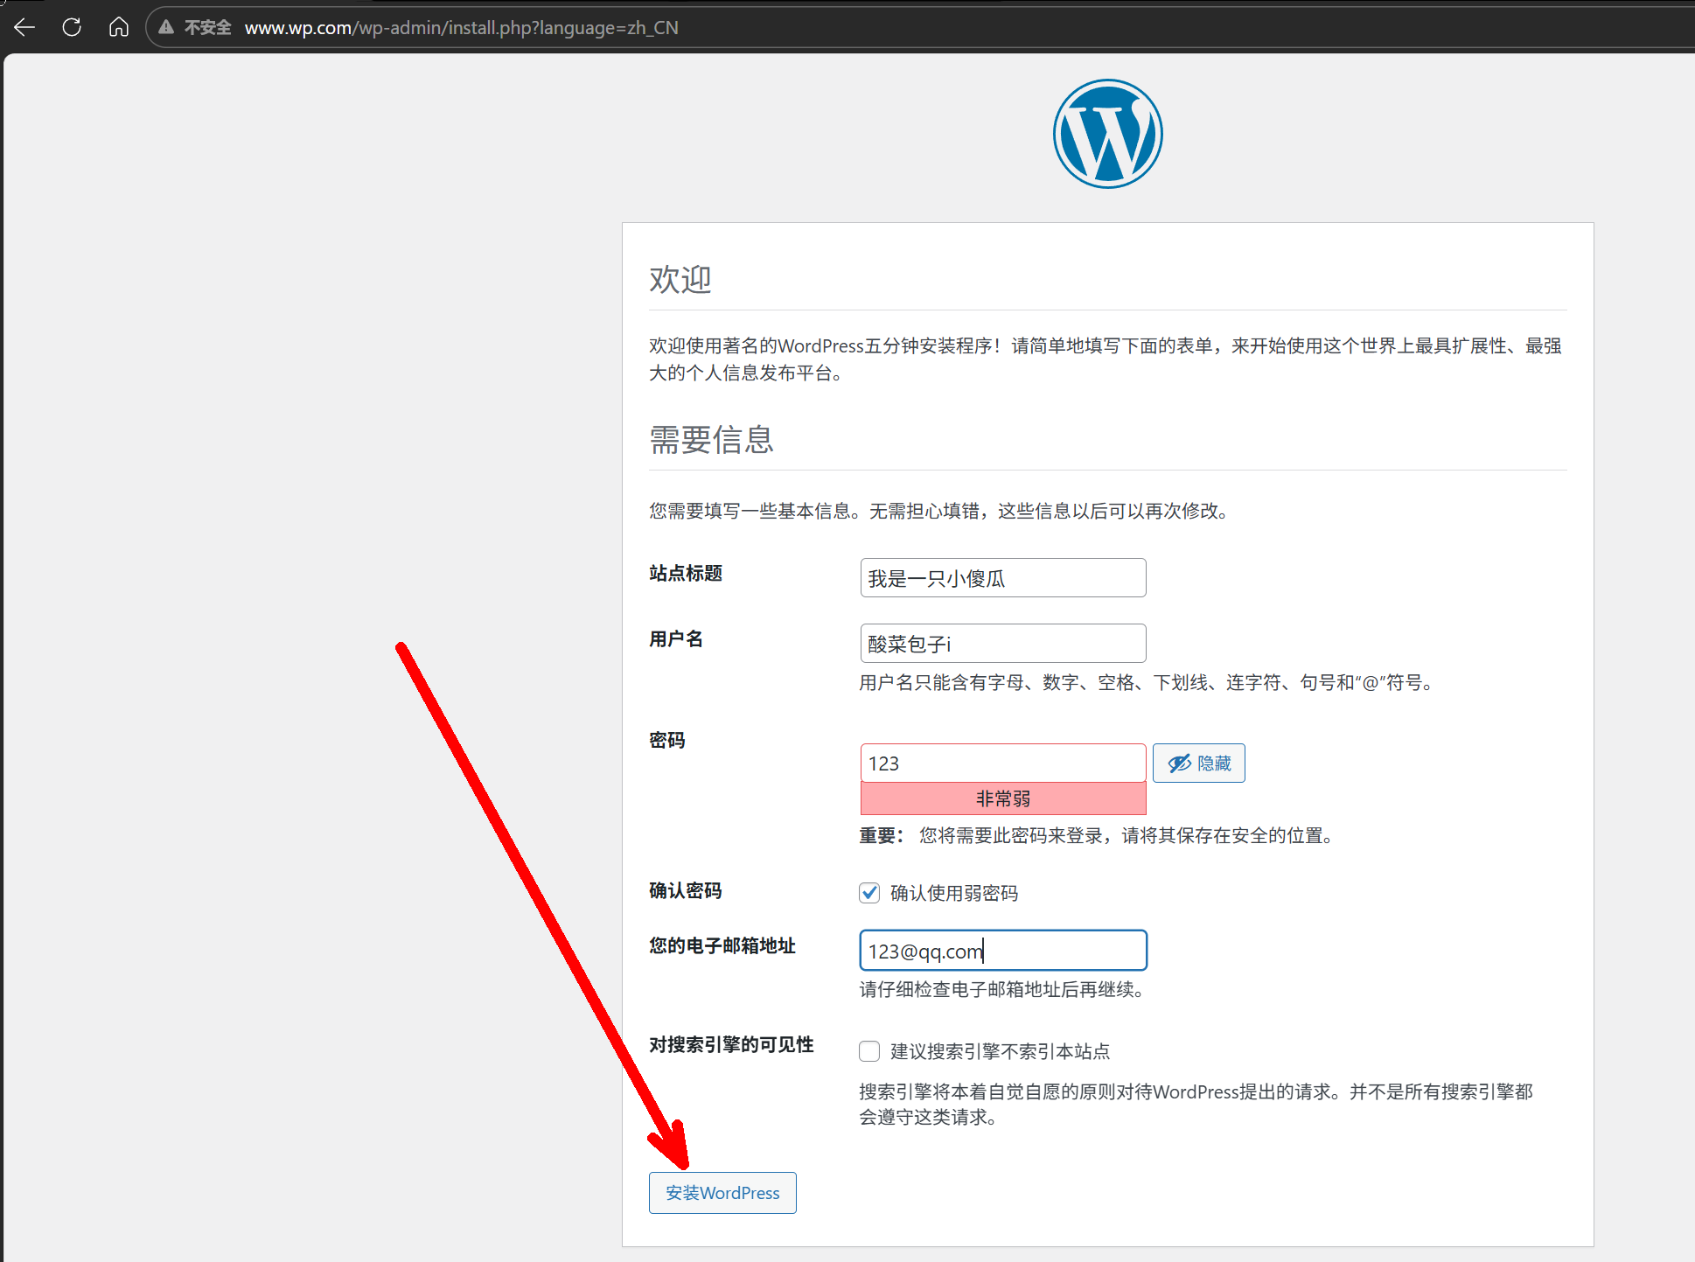Reload the page with refresh icon
Screen dimensions: 1695x1262
click(x=72, y=27)
